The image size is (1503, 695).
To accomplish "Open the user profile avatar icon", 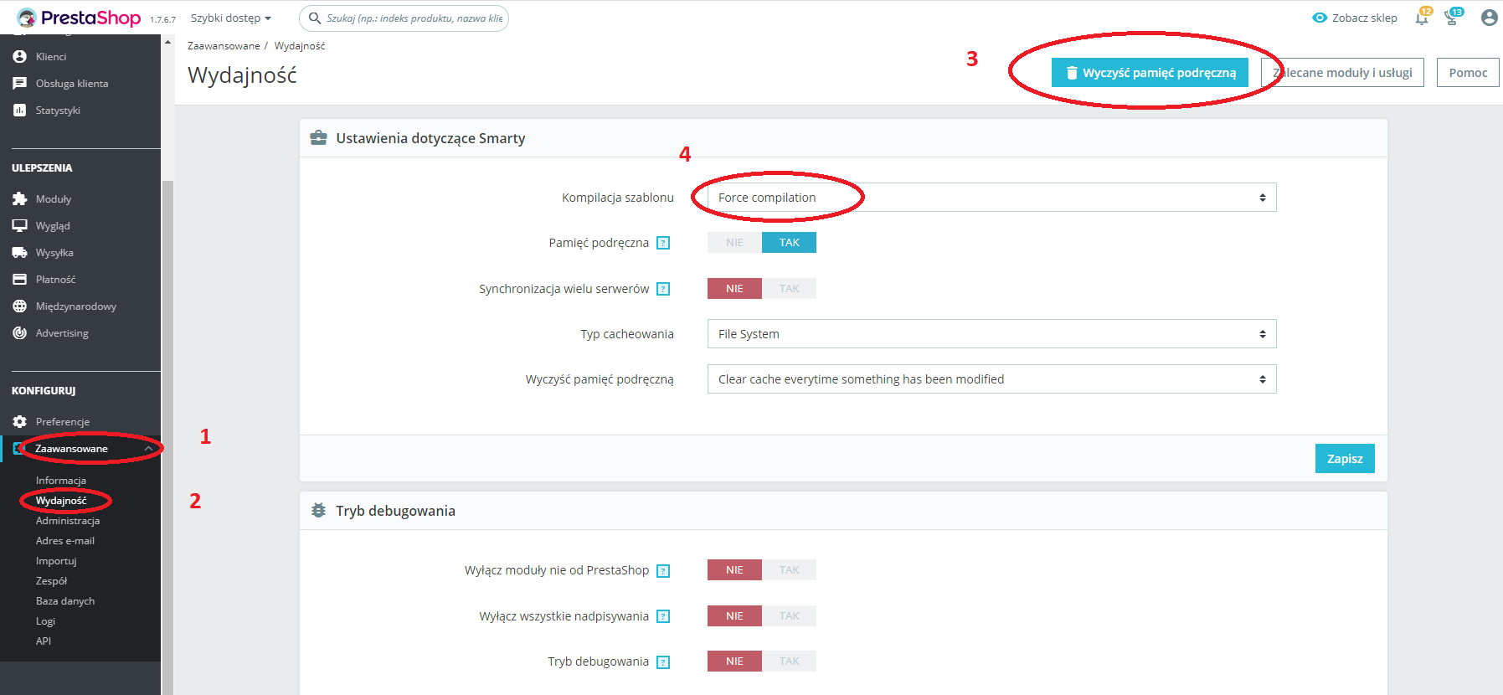I will (1489, 18).
